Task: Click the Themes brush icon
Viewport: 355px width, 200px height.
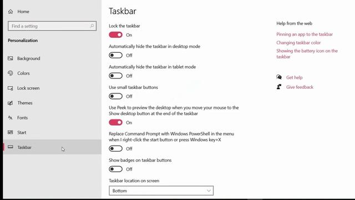Action: [10, 103]
